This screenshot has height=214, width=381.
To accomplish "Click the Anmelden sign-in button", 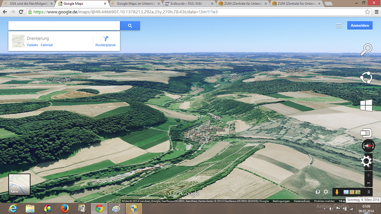I will pos(360,25).
